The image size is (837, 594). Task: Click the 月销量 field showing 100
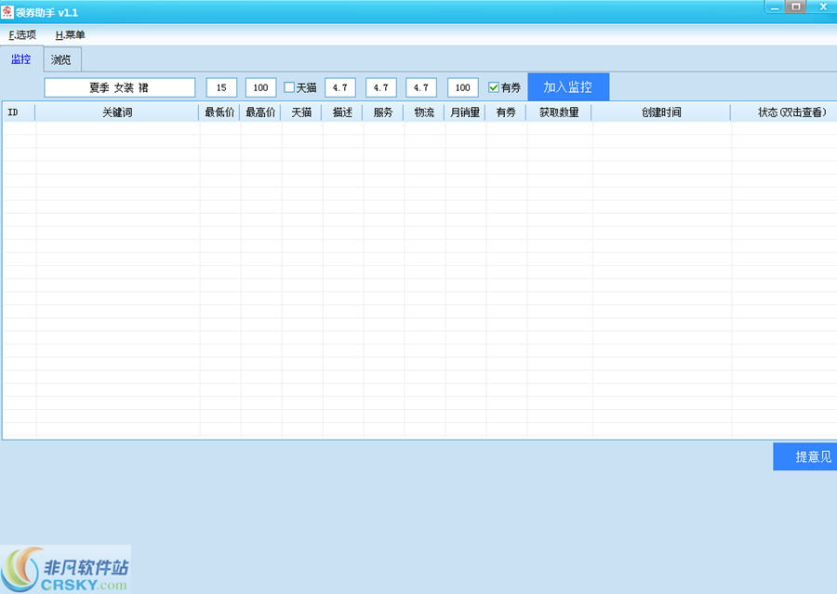462,87
